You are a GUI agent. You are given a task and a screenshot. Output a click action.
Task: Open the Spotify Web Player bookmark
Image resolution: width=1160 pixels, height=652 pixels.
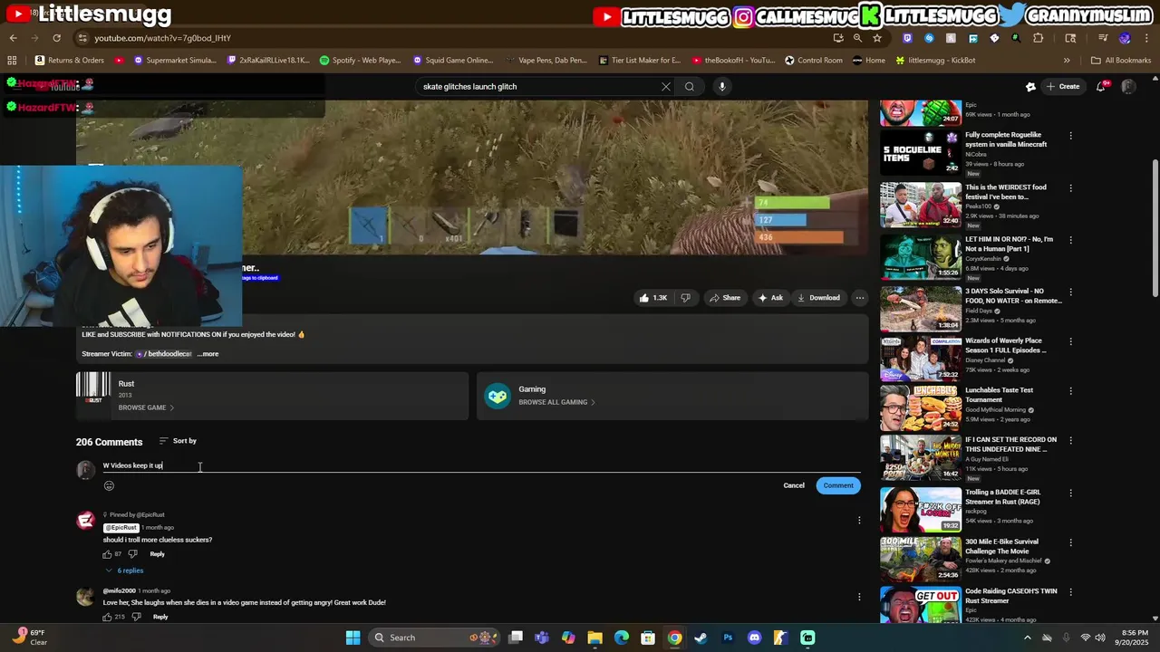[360, 61]
